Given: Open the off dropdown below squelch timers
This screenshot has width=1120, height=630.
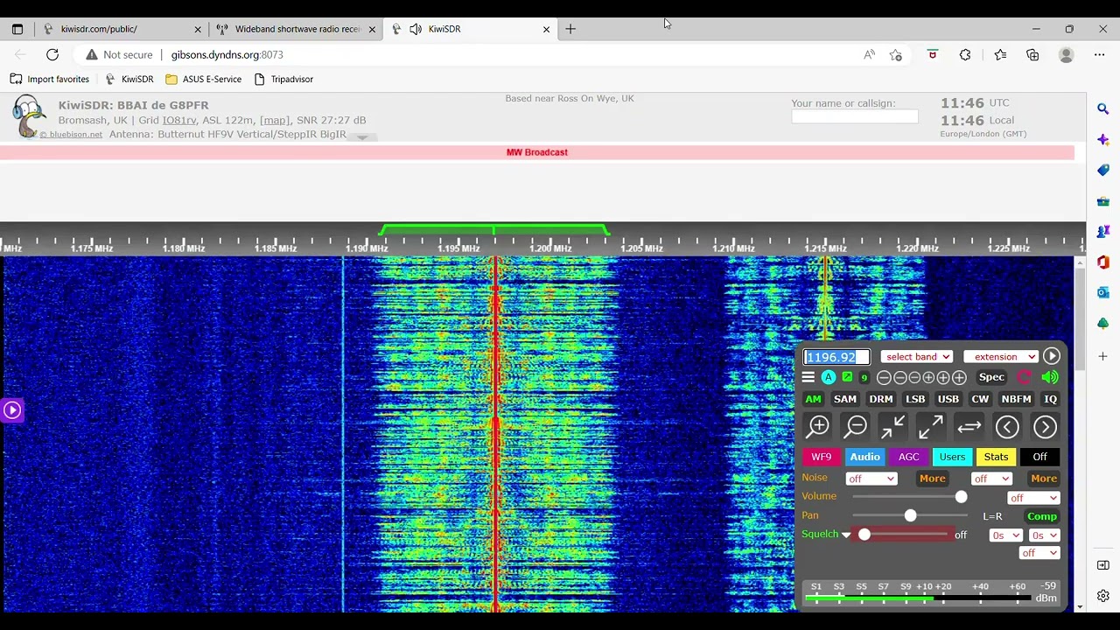Looking at the screenshot, I should (1039, 553).
